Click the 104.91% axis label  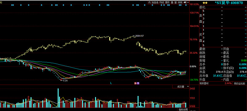pyautogui.click(x=194, y=26)
